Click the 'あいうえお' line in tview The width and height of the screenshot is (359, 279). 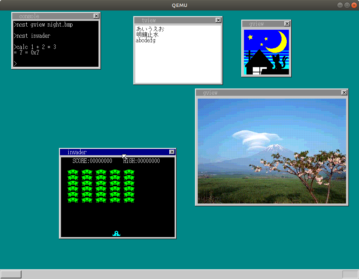150,29
